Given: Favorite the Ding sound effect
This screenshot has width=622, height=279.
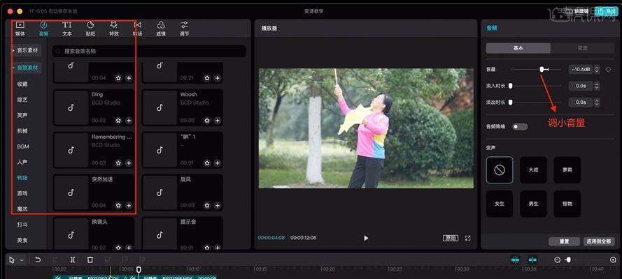Looking at the screenshot, I should (x=118, y=121).
